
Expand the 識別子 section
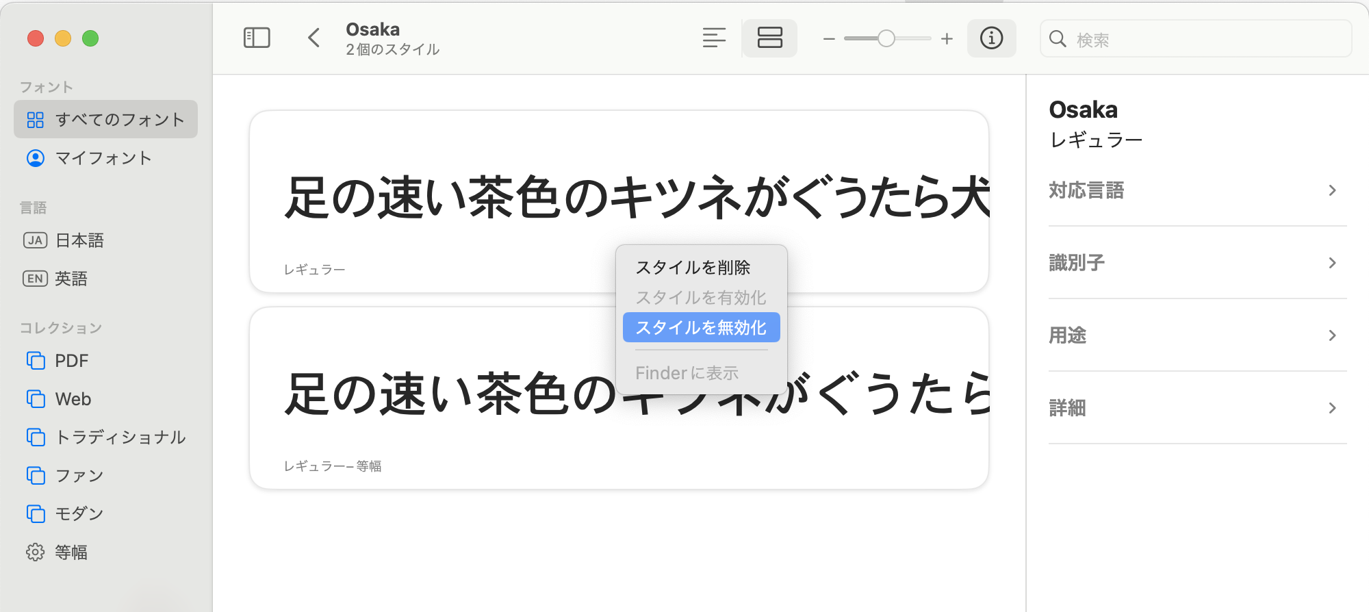pos(1197,263)
